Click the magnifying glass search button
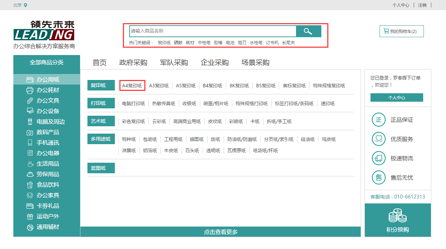The image size is (446, 249). (x=308, y=31)
